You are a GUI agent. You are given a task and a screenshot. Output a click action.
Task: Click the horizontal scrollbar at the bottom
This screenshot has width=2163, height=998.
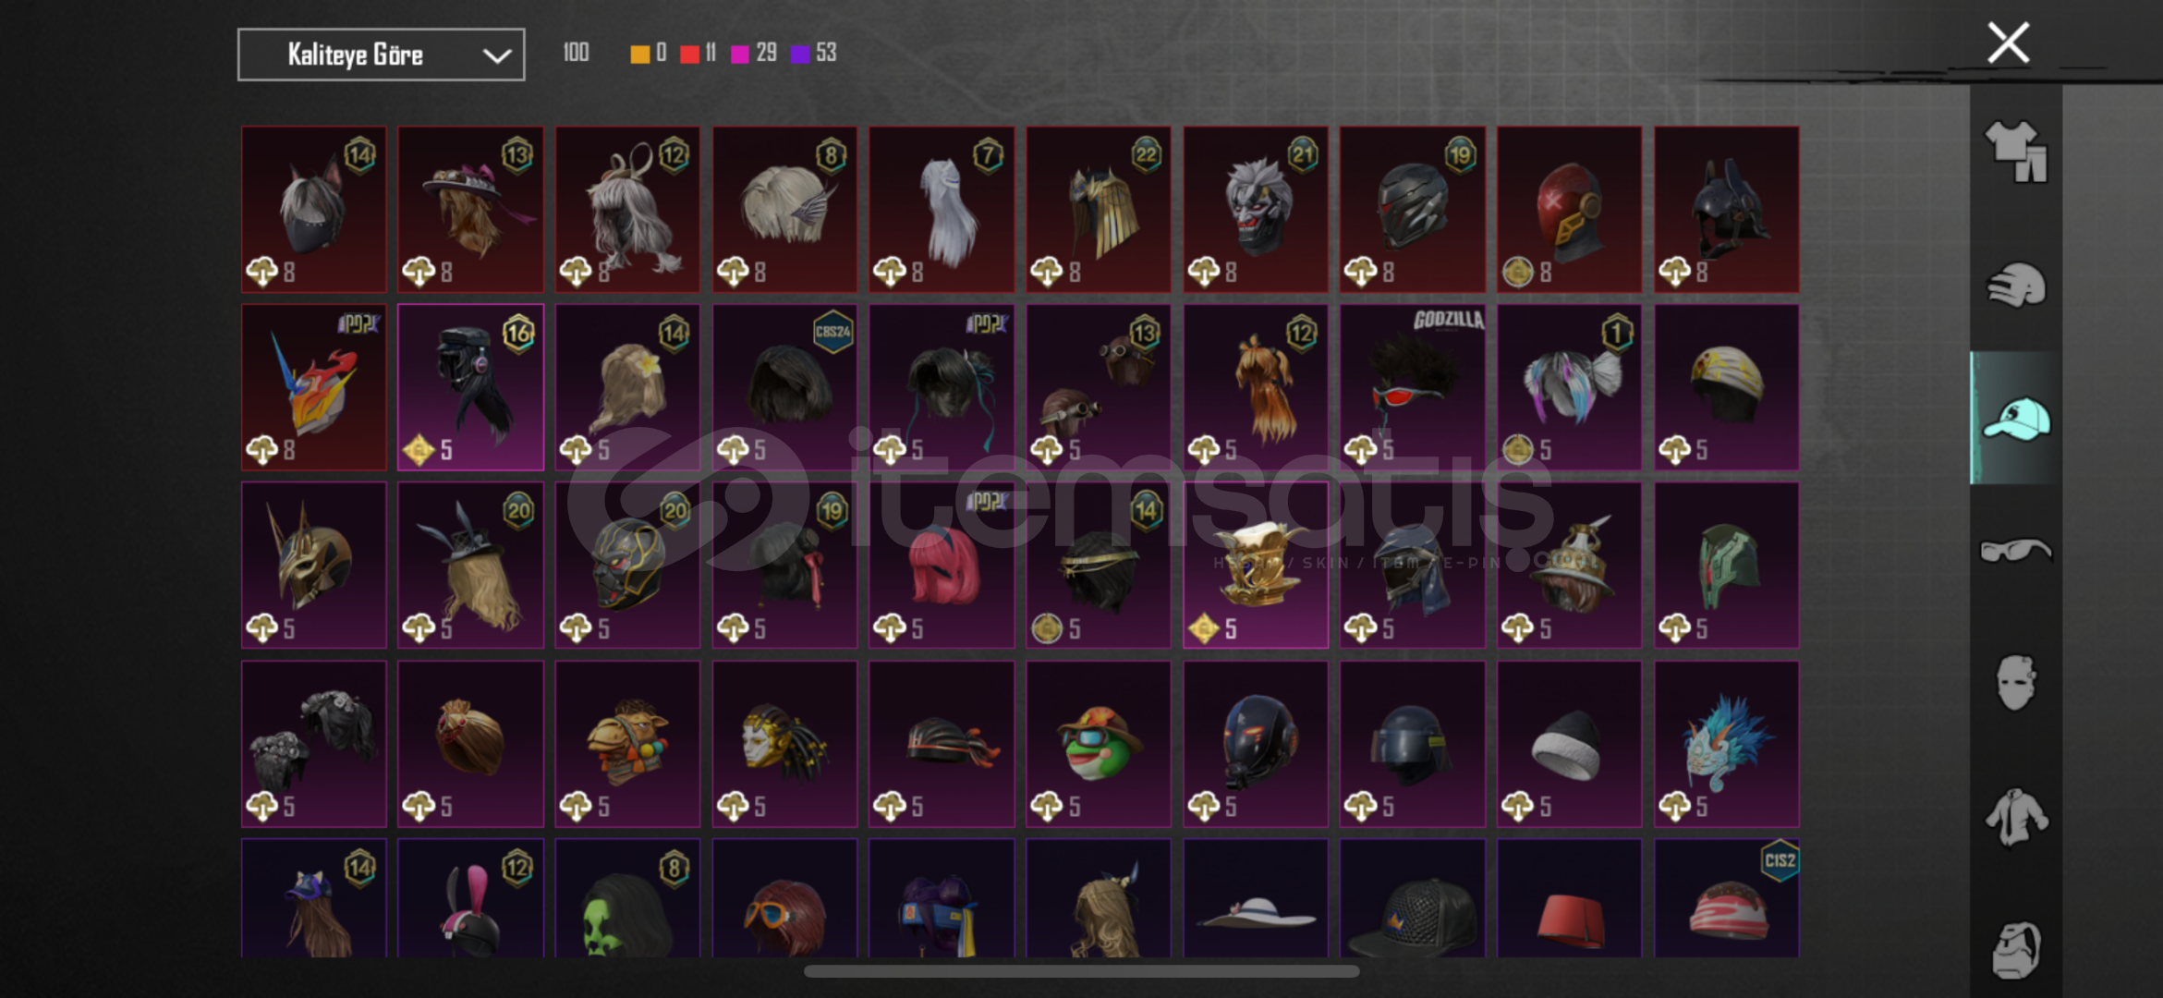tap(1081, 971)
